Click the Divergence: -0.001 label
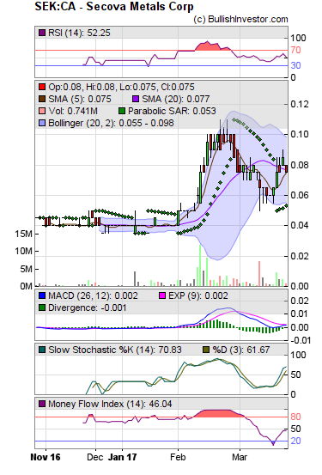This screenshot has width=322, height=475. click(88, 308)
